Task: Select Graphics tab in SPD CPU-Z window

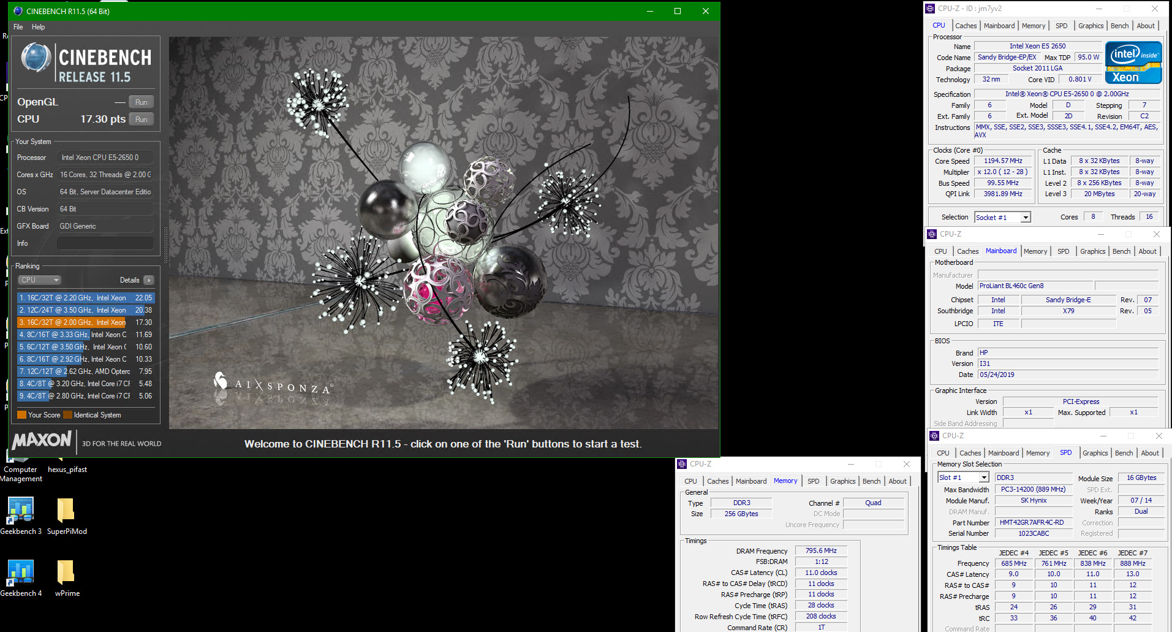Action: (1095, 453)
